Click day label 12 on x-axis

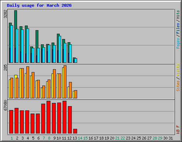click(x=69, y=138)
